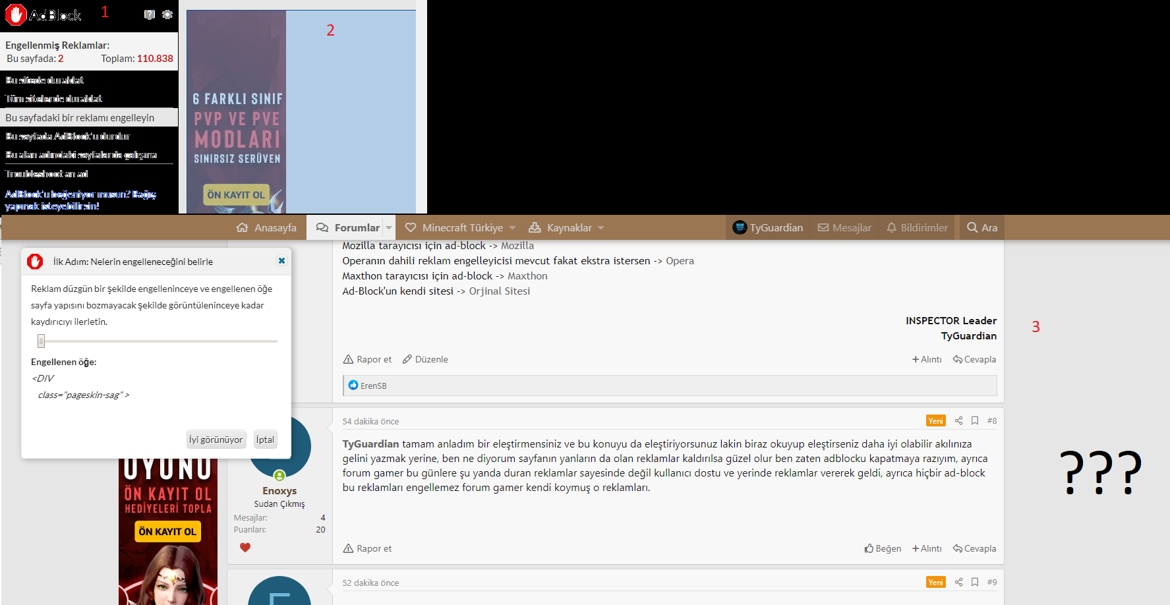1170x605 pixels.
Task: Bookmark post #9
Action: [974, 582]
